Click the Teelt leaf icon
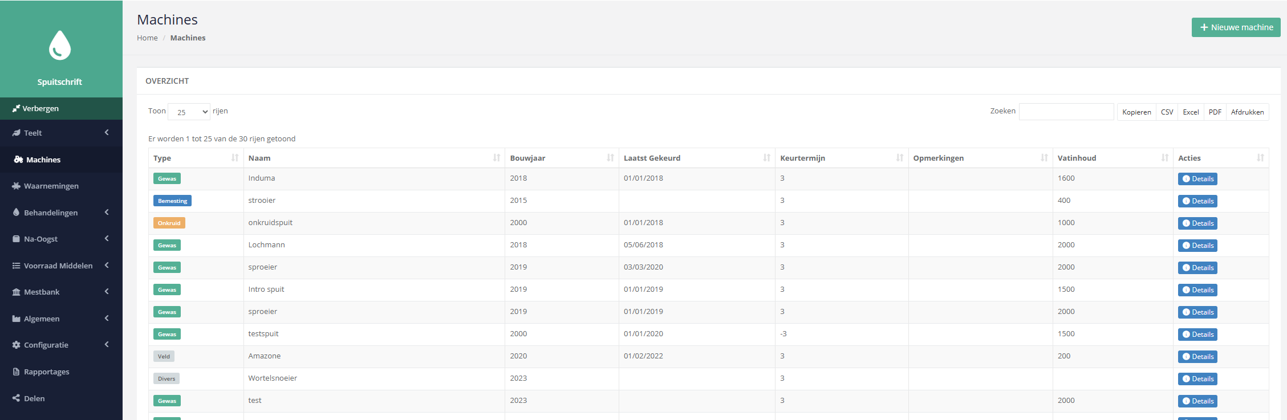This screenshot has width=1287, height=420. [17, 133]
